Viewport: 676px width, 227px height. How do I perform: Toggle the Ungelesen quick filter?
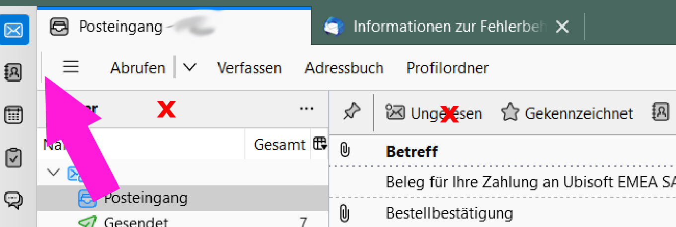click(435, 113)
